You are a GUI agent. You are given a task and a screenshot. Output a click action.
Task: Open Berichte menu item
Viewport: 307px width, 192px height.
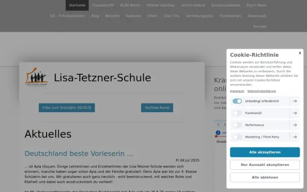click(x=113, y=16)
